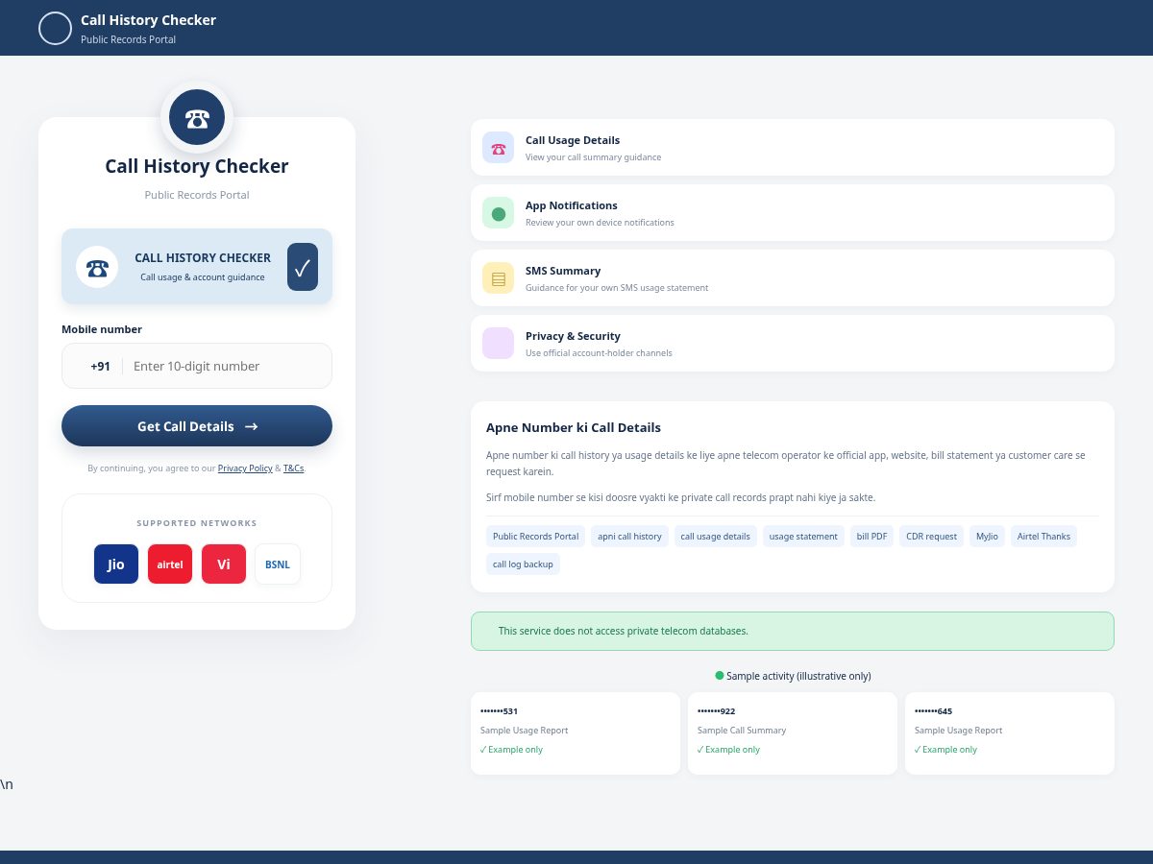The image size is (1153, 864).
Task: Click the CALL HISTORY CHECKER banner
Action: (197, 267)
